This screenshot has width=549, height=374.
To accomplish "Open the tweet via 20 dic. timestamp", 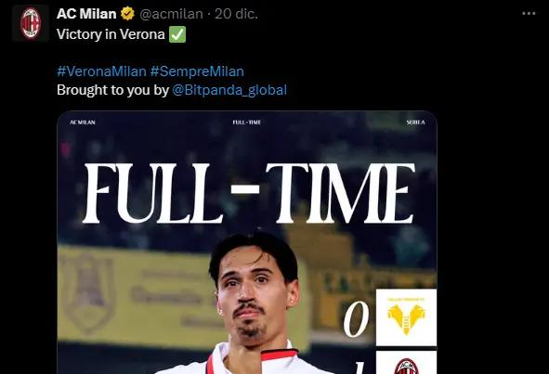I will 236,14.
